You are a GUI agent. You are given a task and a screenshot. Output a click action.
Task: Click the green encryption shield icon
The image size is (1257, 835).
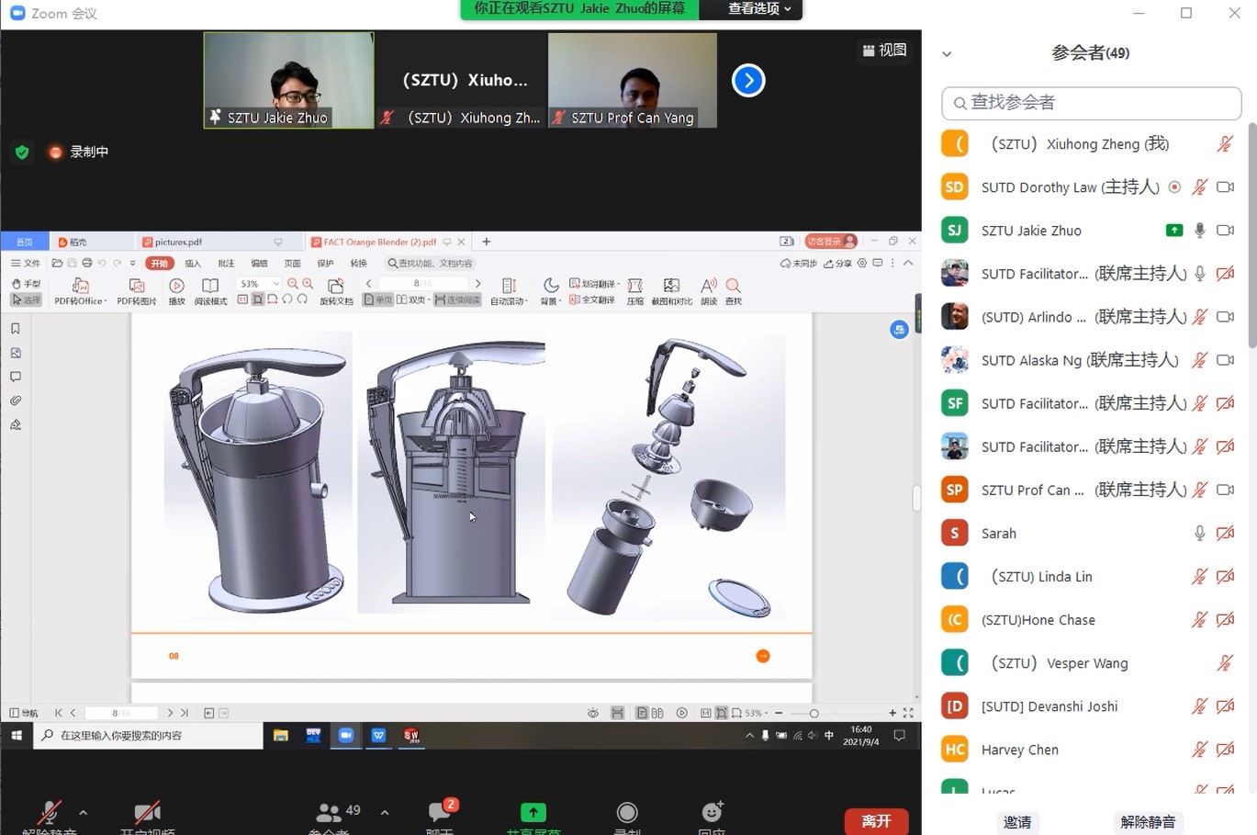tap(22, 152)
